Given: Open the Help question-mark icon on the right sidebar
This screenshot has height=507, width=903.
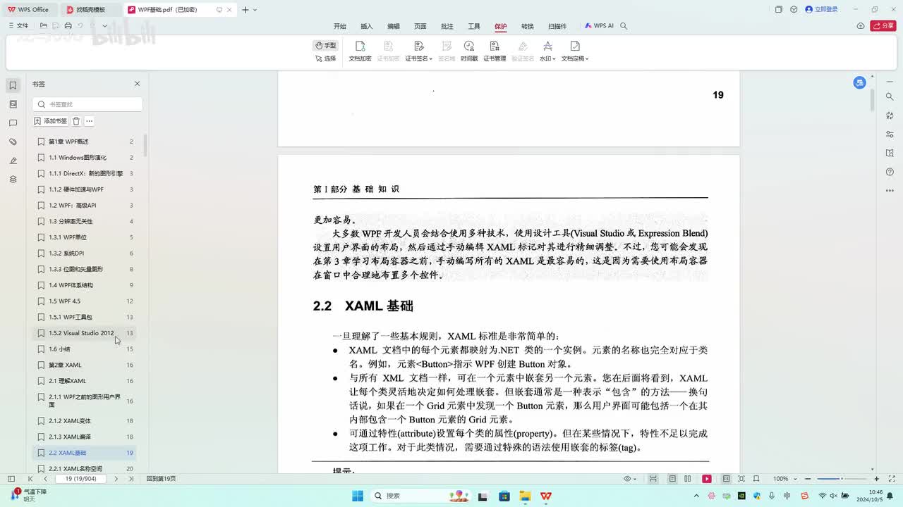Looking at the screenshot, I should pyautogui.click(x=890, y=173).
